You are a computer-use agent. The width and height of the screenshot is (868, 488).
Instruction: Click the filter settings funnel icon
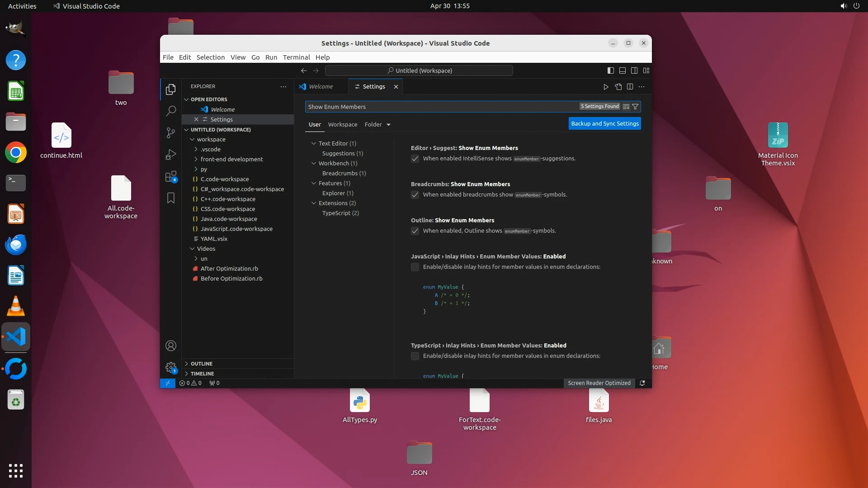635,107
